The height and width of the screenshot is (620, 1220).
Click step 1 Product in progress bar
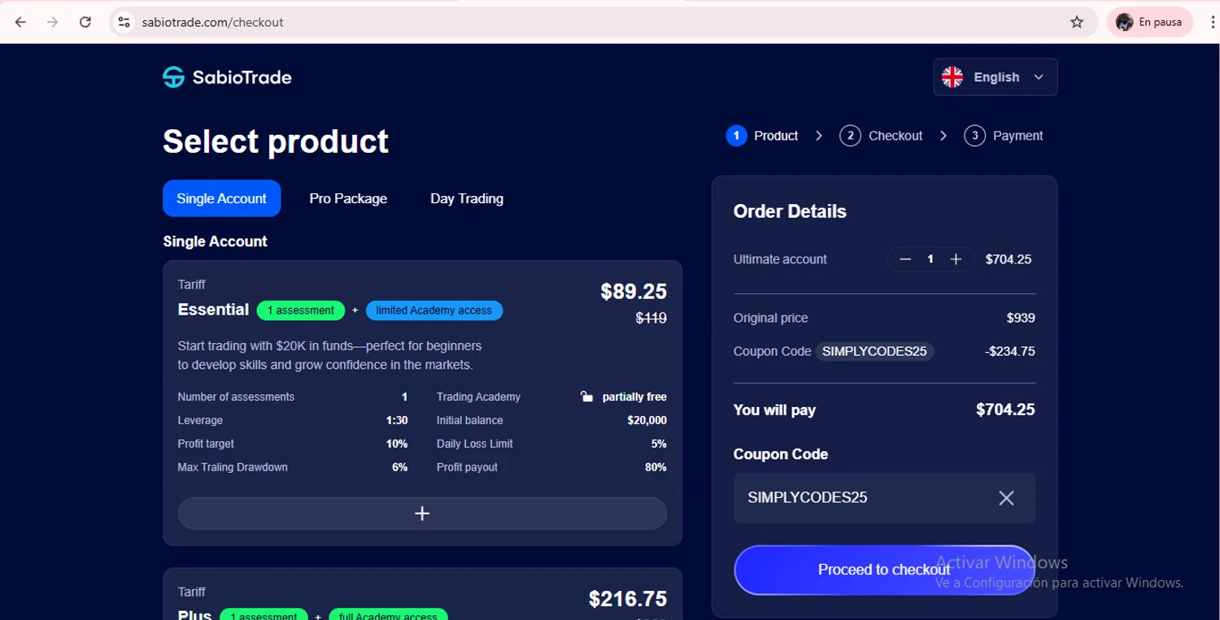762,136
